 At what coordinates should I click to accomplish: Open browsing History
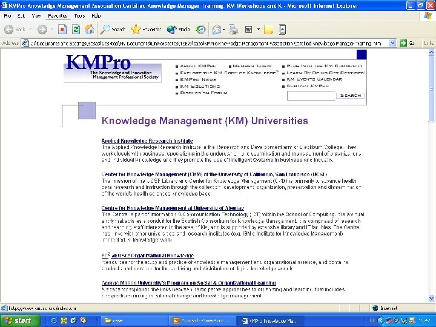(200, 29)
